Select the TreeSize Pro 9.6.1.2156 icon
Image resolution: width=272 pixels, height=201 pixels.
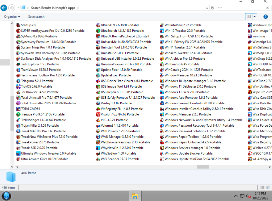pos(18,114)
